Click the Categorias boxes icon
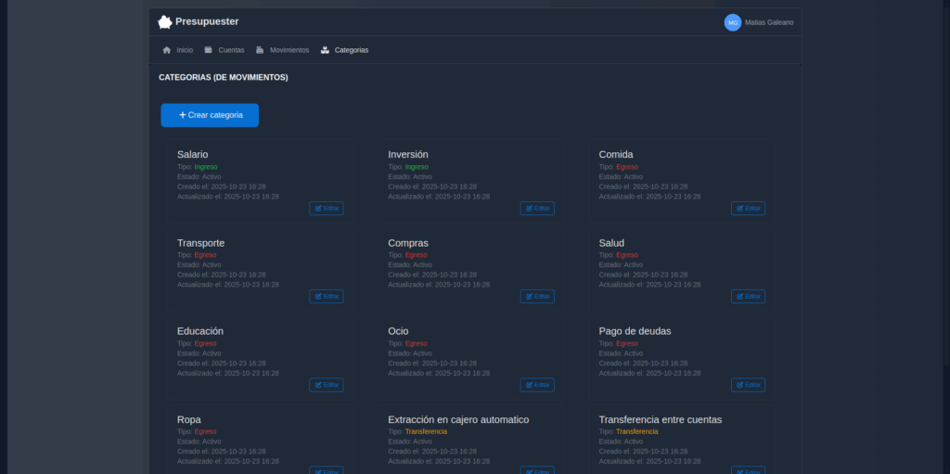 (x=325, y=50)
